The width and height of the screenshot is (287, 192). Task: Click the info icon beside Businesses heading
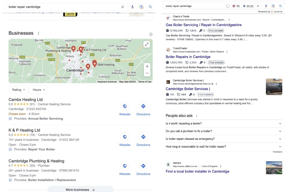coord(151,34)
